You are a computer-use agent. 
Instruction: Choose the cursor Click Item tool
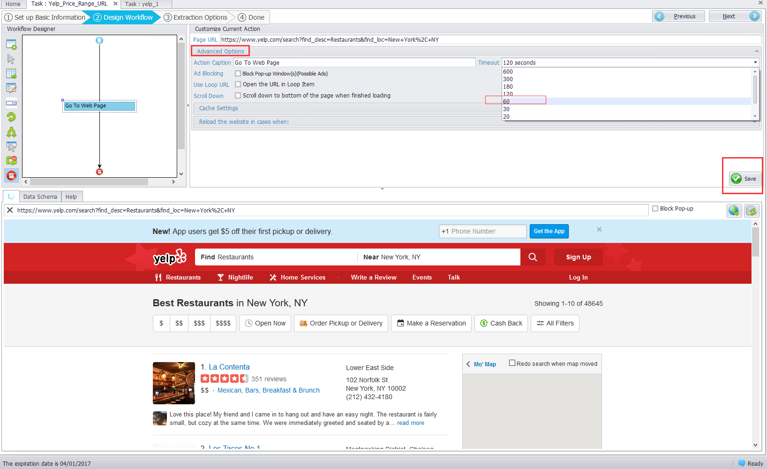(x=11, y=59)
